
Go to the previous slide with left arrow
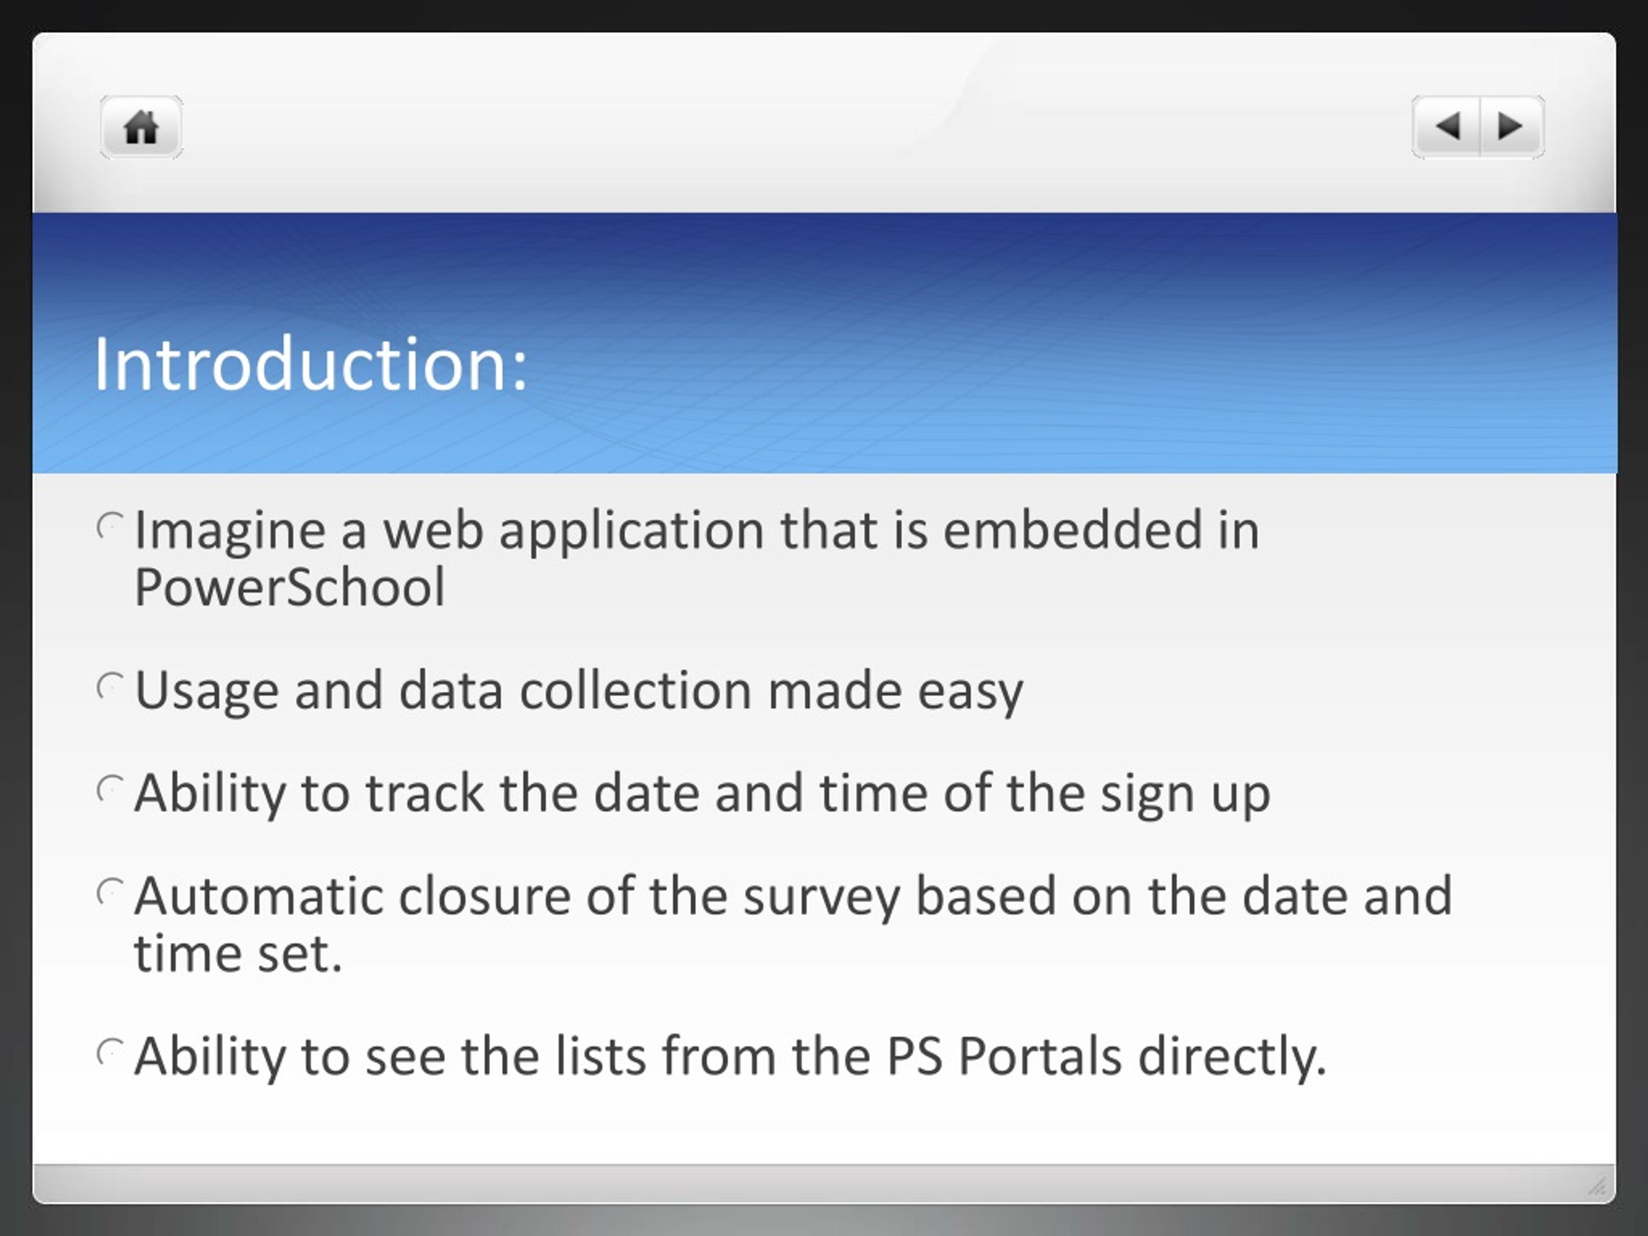tap(1446, 127)
